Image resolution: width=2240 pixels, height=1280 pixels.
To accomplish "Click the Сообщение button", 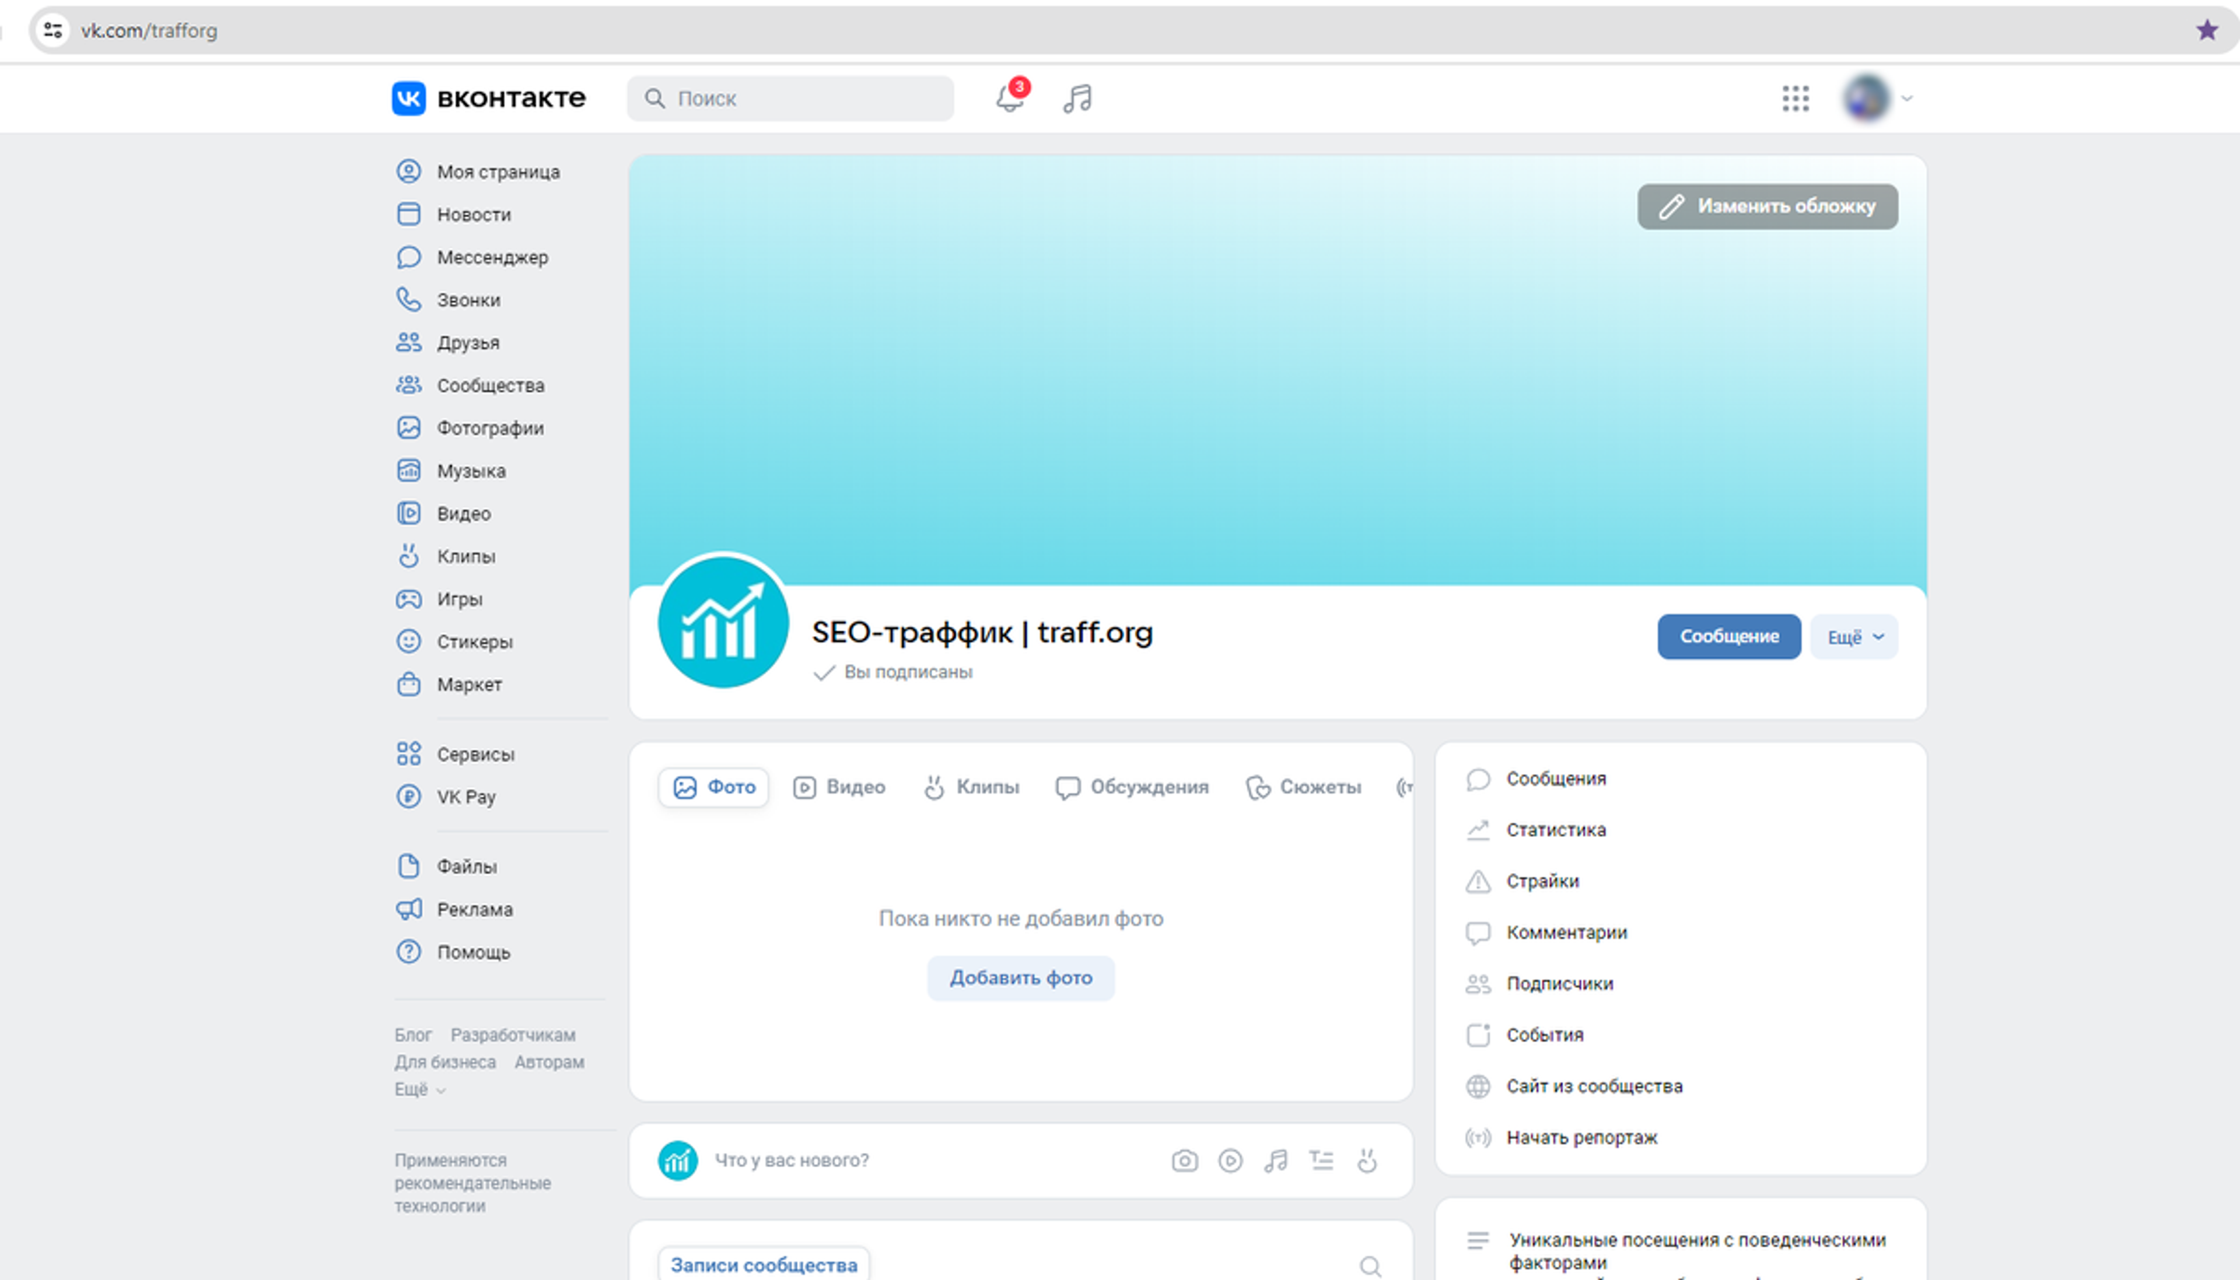I will click(x=1728, y=636).
